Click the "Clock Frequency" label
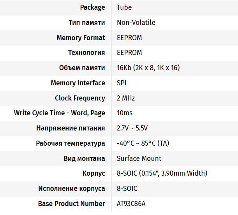 80,98
